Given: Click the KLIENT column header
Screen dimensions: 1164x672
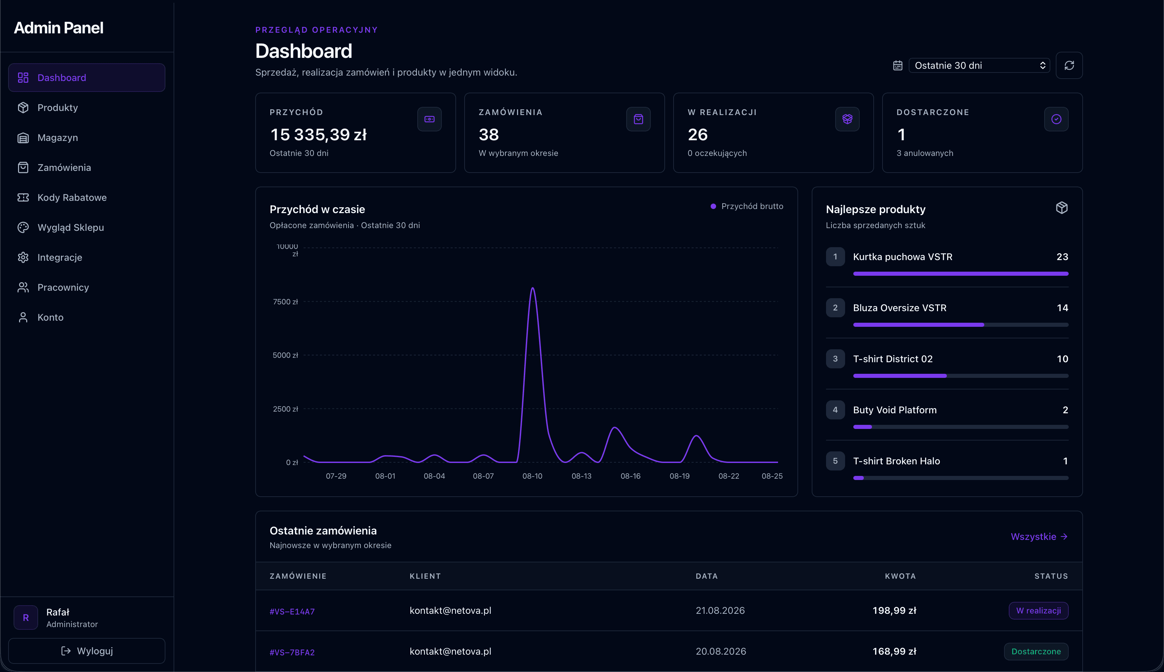Looking at the screenshot, I should pyautogui.click(x=425, y=576).
